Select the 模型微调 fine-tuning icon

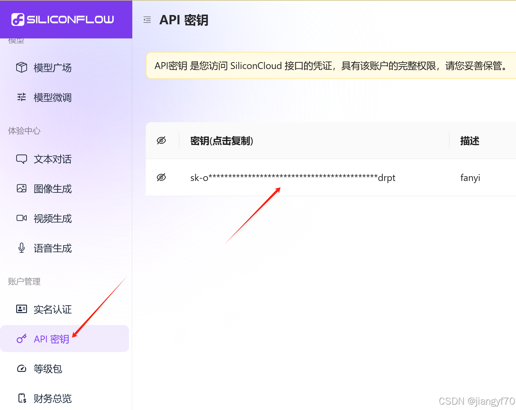pos(22,97)
